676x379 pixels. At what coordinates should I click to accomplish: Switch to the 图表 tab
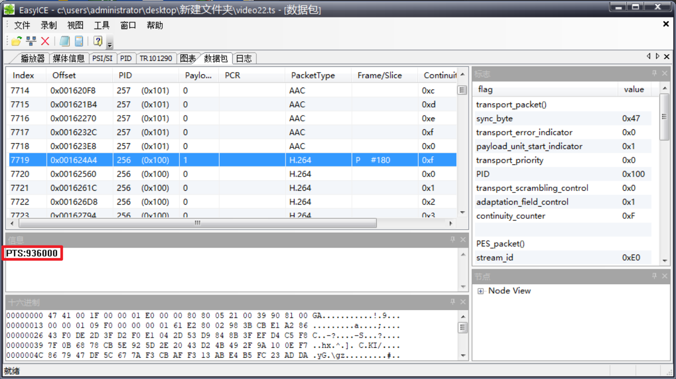coord(188,58)
